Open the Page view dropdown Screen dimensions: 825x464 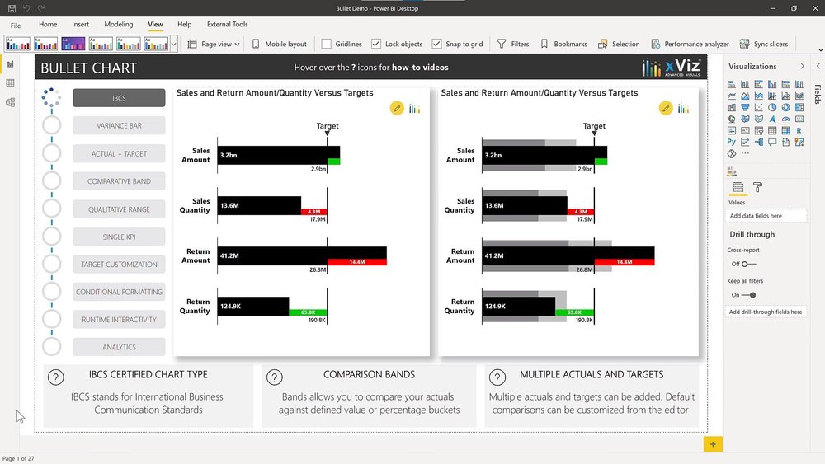click(214, 44)
